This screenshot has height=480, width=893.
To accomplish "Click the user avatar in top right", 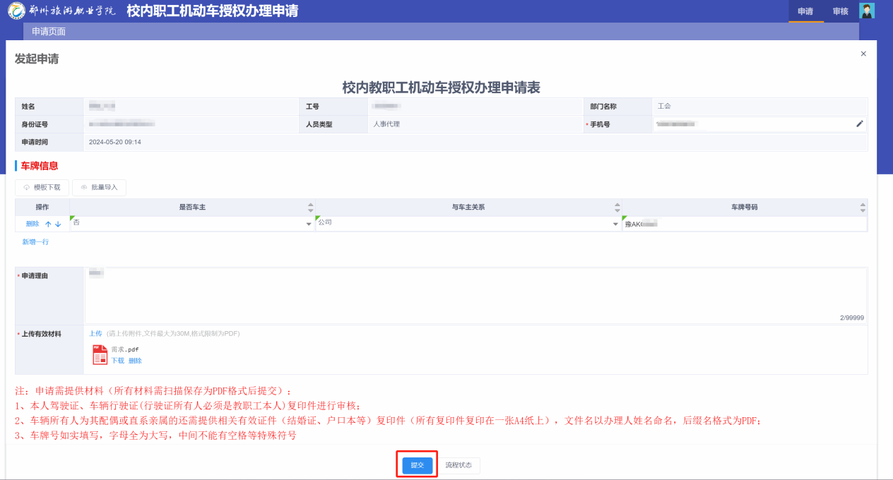I will (866, 11).
